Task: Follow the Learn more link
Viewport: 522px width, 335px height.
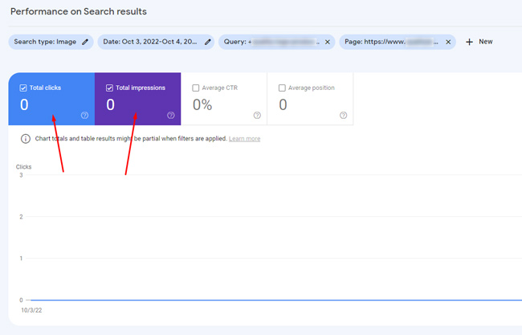Action: (x=244, y=139)
